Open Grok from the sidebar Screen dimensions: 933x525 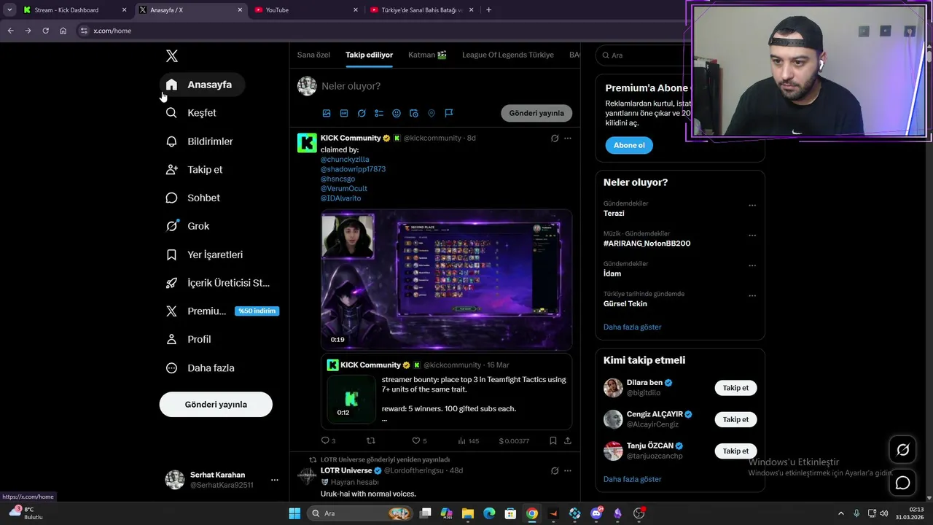click(188, 226)
